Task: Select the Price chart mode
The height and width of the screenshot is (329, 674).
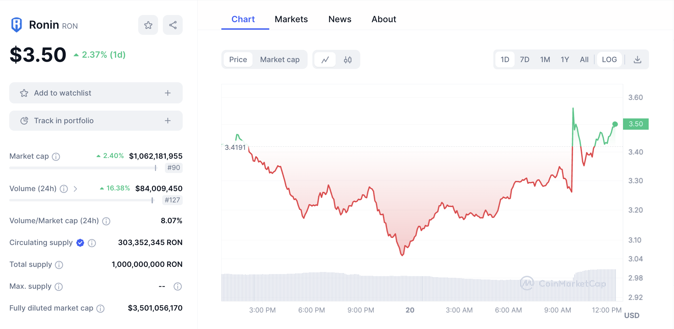Action: [x=238, y=60]
